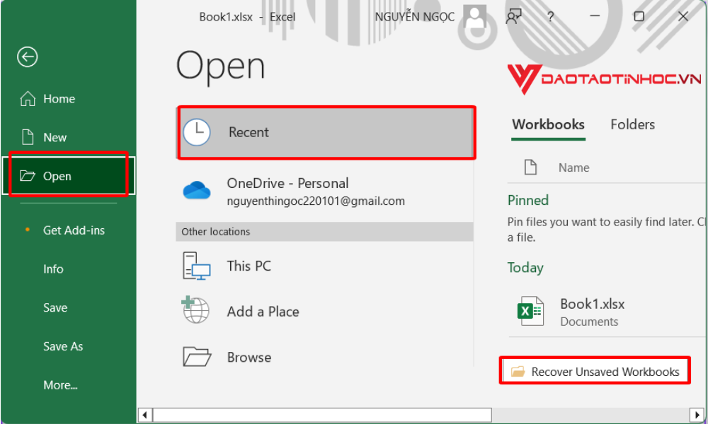
Task: Click the user account avatar icon
Action: 475,17
